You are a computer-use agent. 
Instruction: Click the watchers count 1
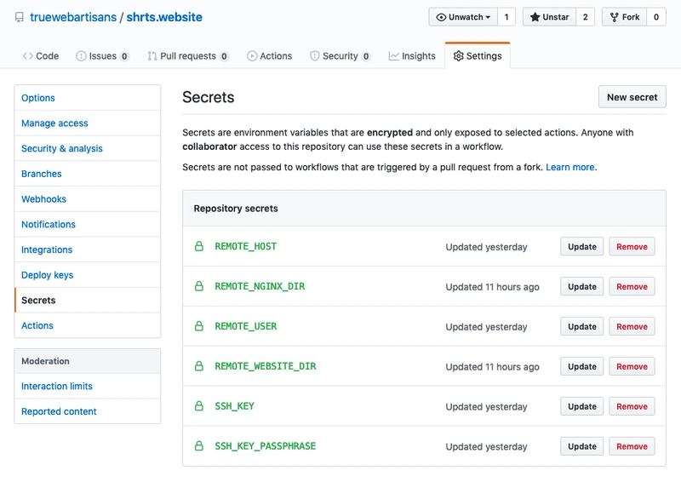click(506, 17)
